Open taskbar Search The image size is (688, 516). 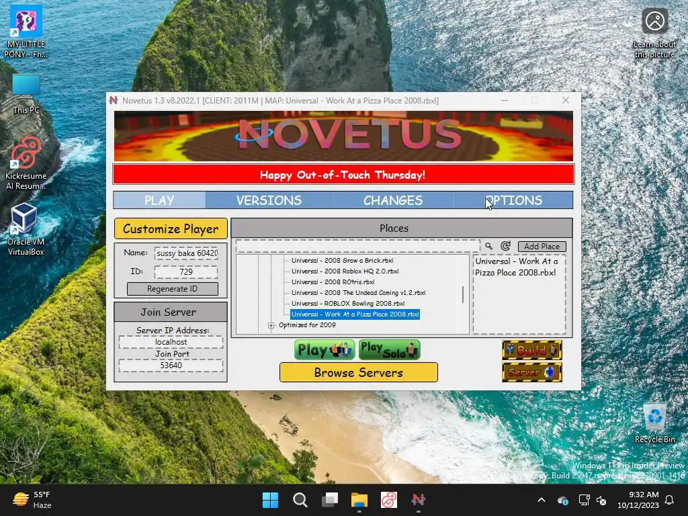point(300,500)
